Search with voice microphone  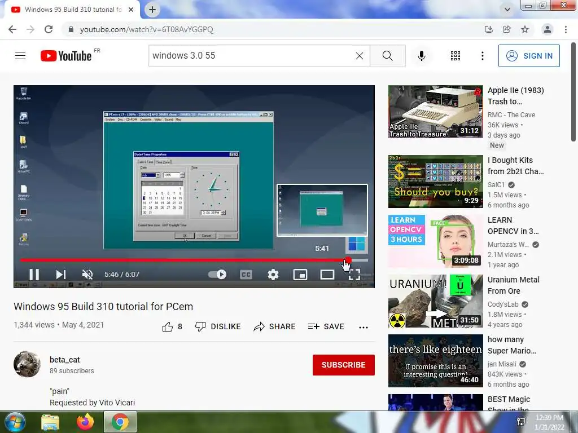click(422, 56)
